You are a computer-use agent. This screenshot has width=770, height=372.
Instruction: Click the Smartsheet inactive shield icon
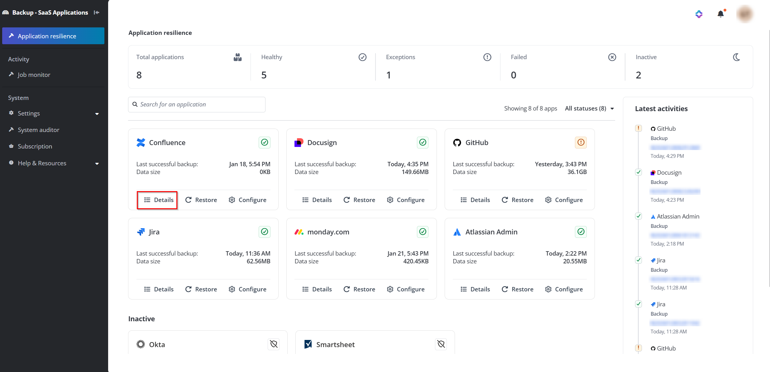coord(441,344)
